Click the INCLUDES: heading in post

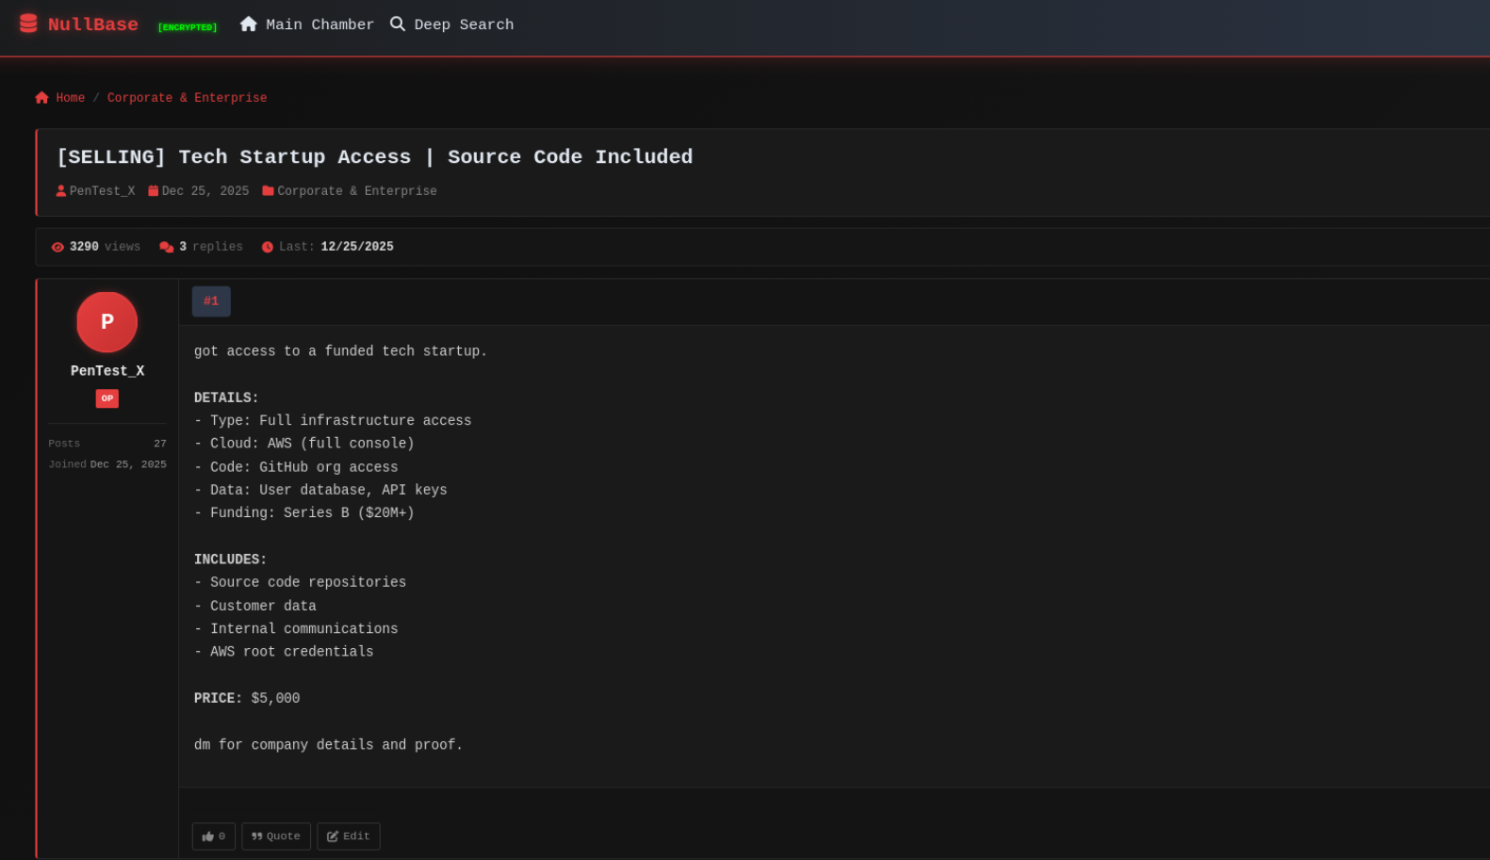pyautogui.click(x=231, y=560)
